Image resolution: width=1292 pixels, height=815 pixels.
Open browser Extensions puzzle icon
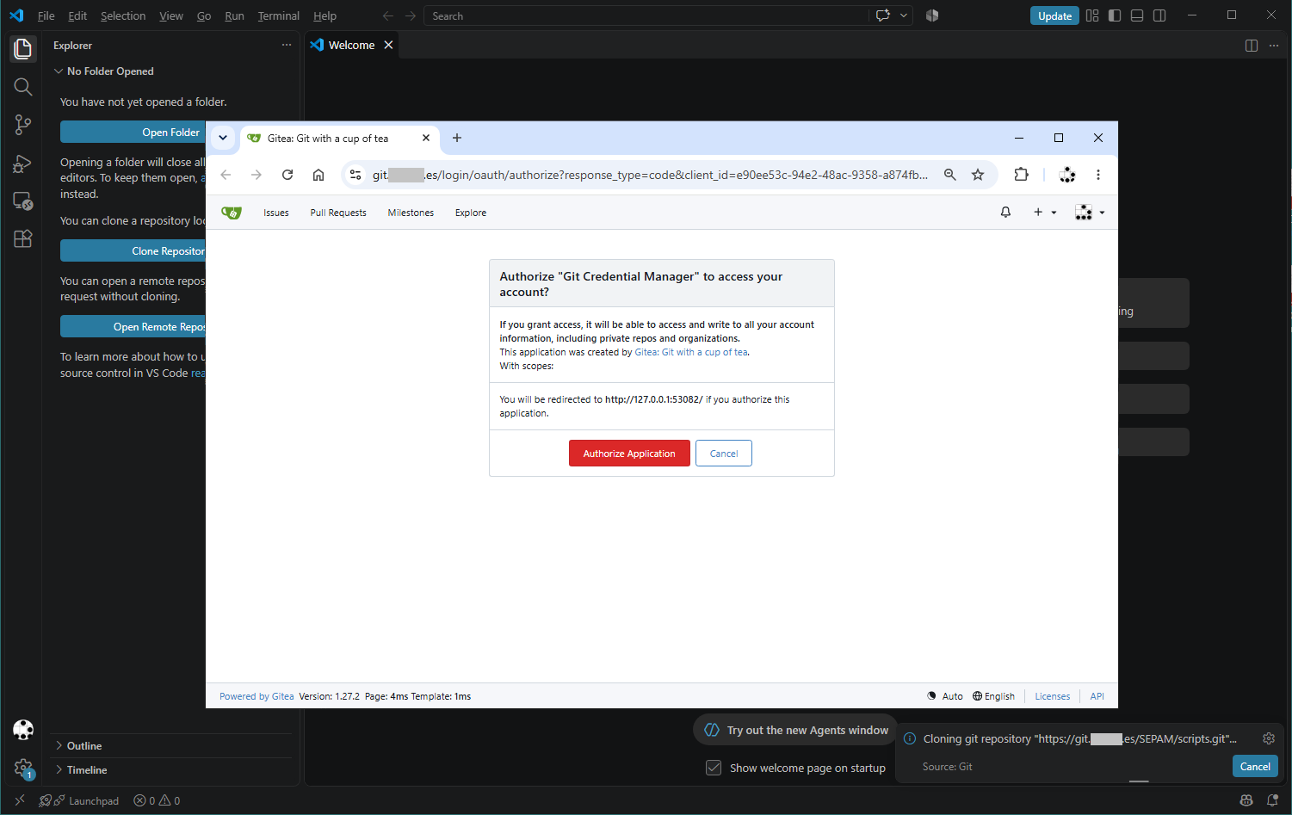click(x=1021, y=175)
